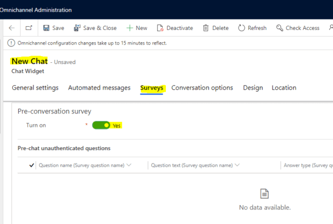Expand the Question name column dropdown
This screenshot has width=333, height=224.
129,165
